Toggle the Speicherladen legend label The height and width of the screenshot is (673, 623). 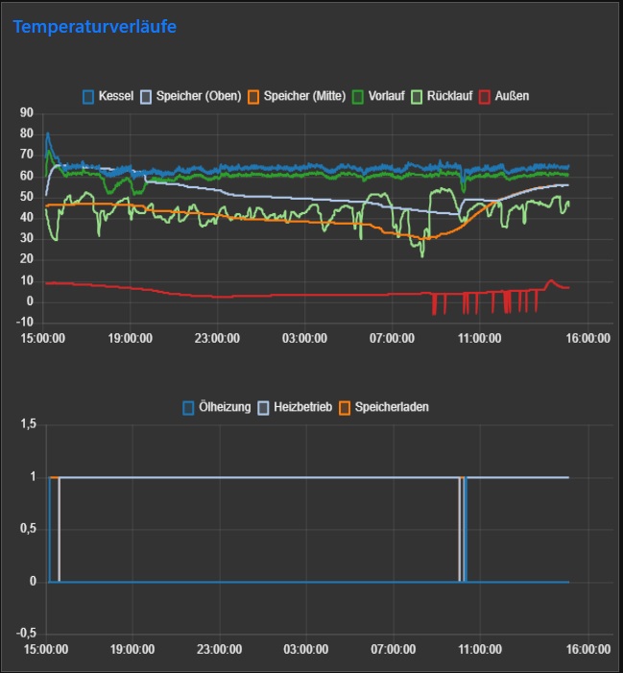[392, 407]
